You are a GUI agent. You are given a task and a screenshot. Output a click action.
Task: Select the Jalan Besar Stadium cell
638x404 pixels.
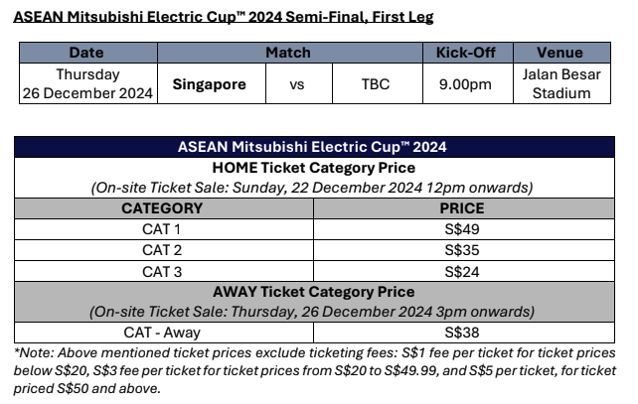(559, 84)
